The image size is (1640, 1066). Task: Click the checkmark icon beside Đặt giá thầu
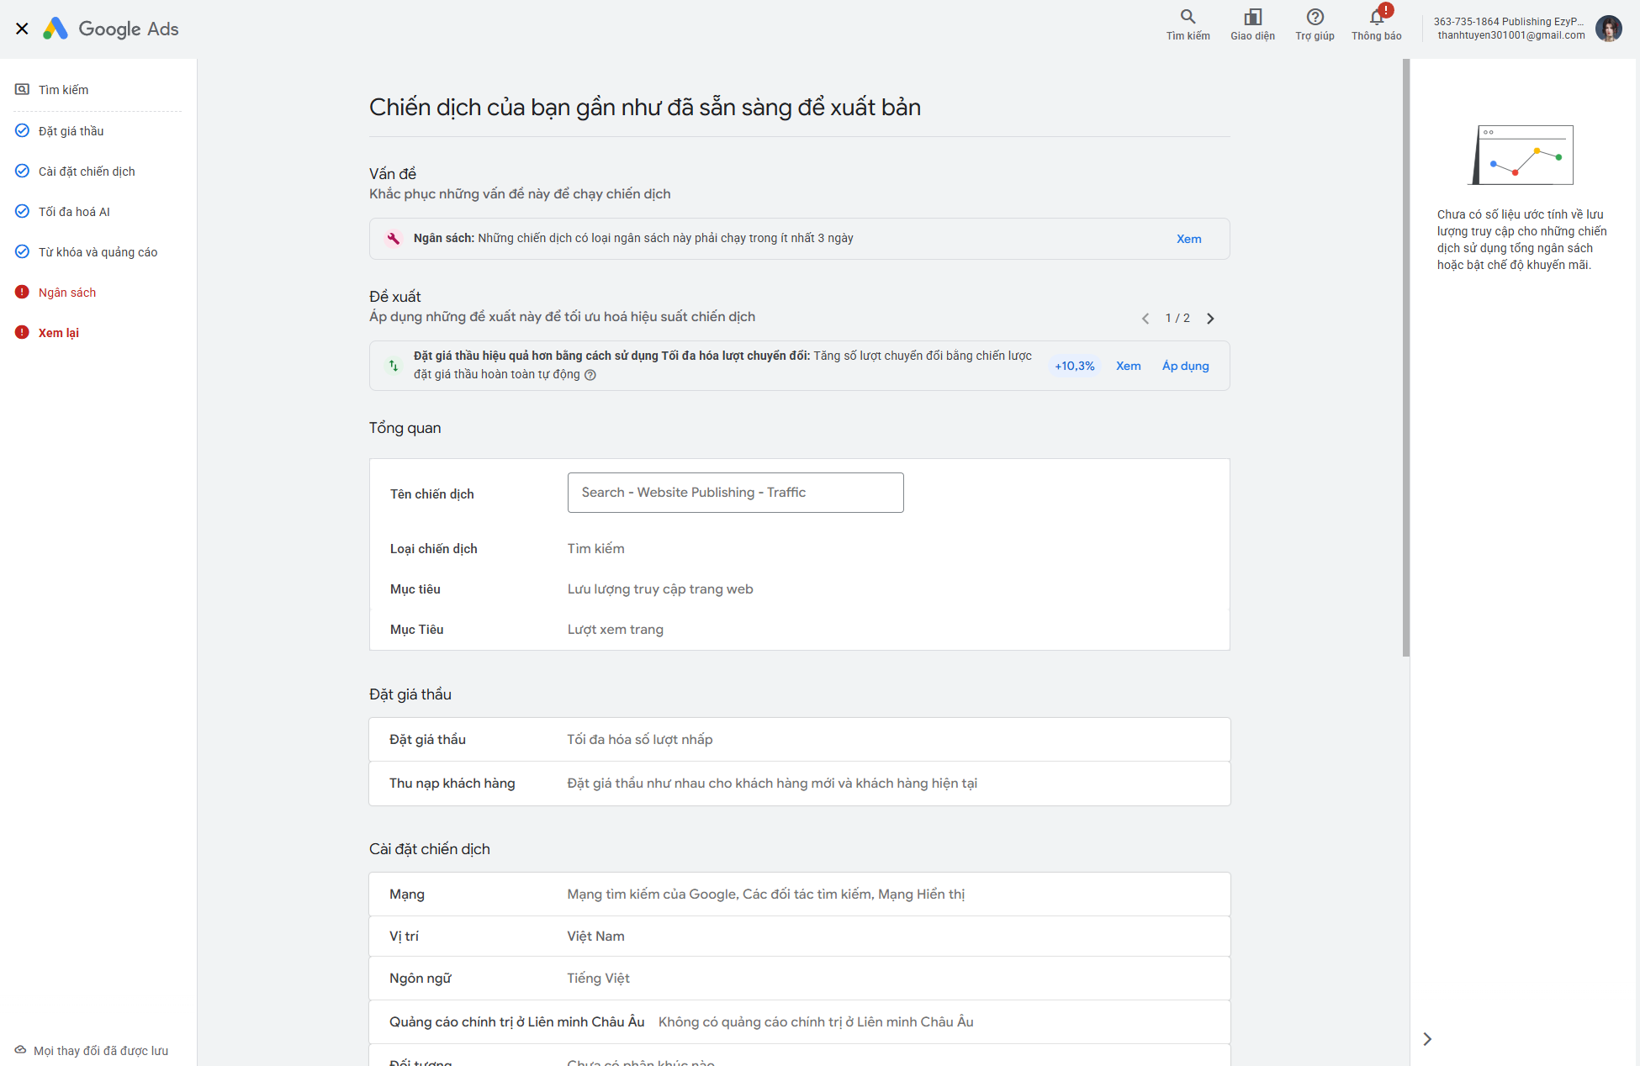(22, 130)
